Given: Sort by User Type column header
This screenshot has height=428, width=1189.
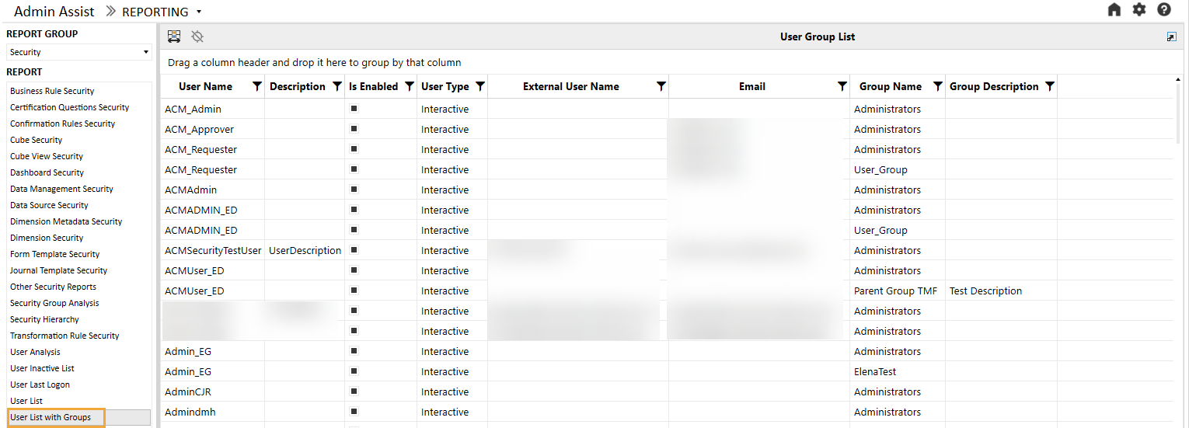Looking at the screenshot, I should (x=445, y=86).
